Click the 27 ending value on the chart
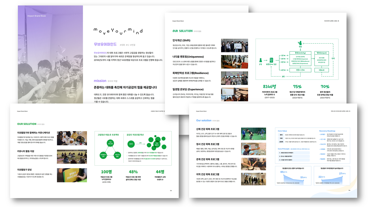The width and height of the screenshot is (369, 207). [340, 174]
